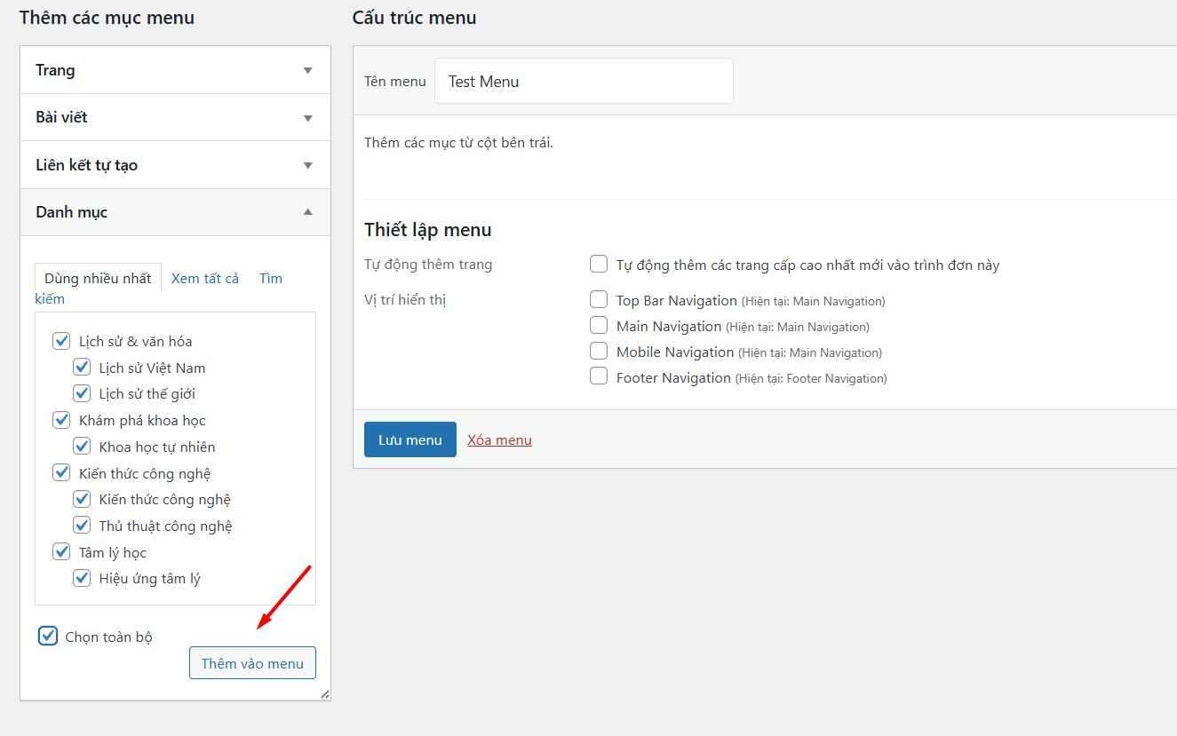
Task: Deselect the Thủ thuật công nghệ category
Action: click(x=82, y=526)
